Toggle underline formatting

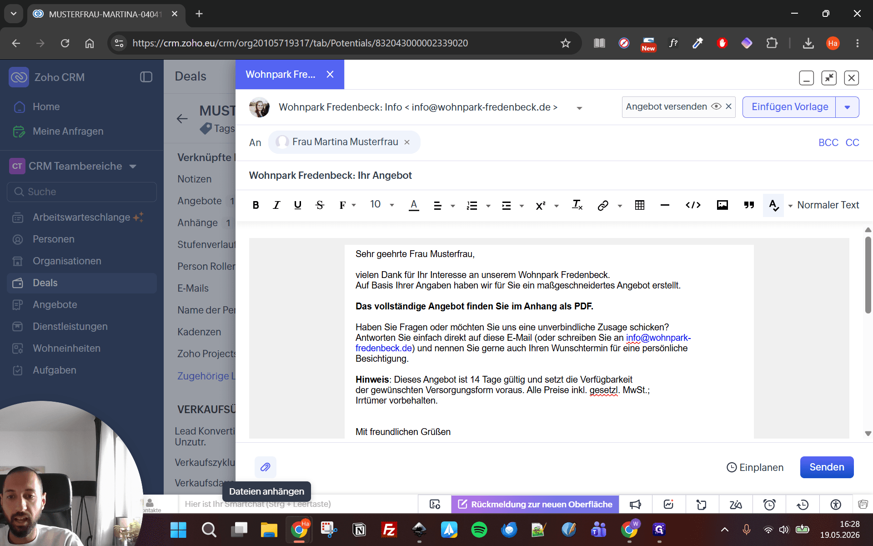click(298, 205)
